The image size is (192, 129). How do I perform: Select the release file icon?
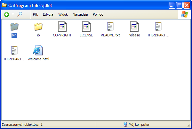[134, 27]
